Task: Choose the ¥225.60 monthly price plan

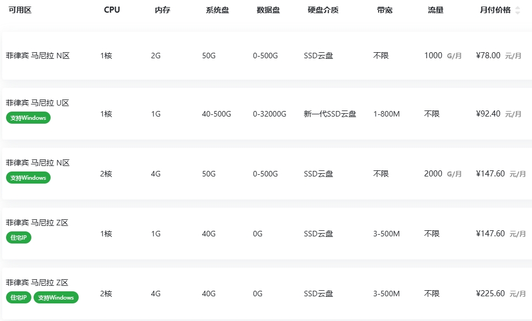Action: [x=490, y=294]
